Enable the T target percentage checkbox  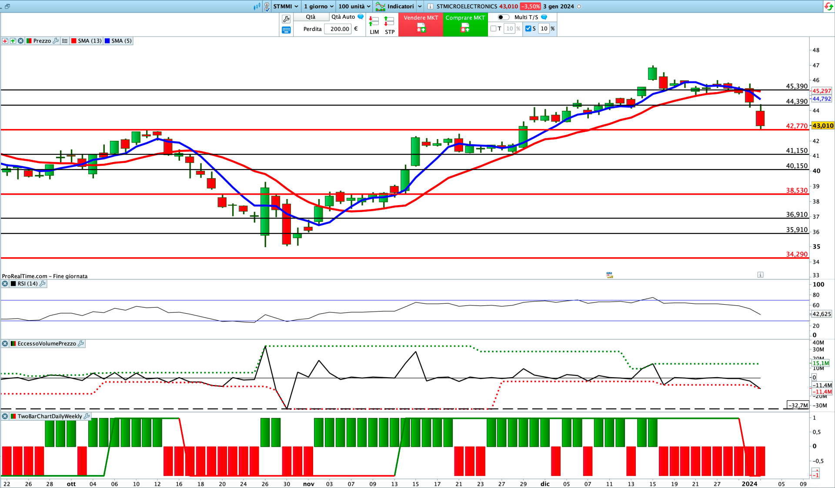point(493,29)
